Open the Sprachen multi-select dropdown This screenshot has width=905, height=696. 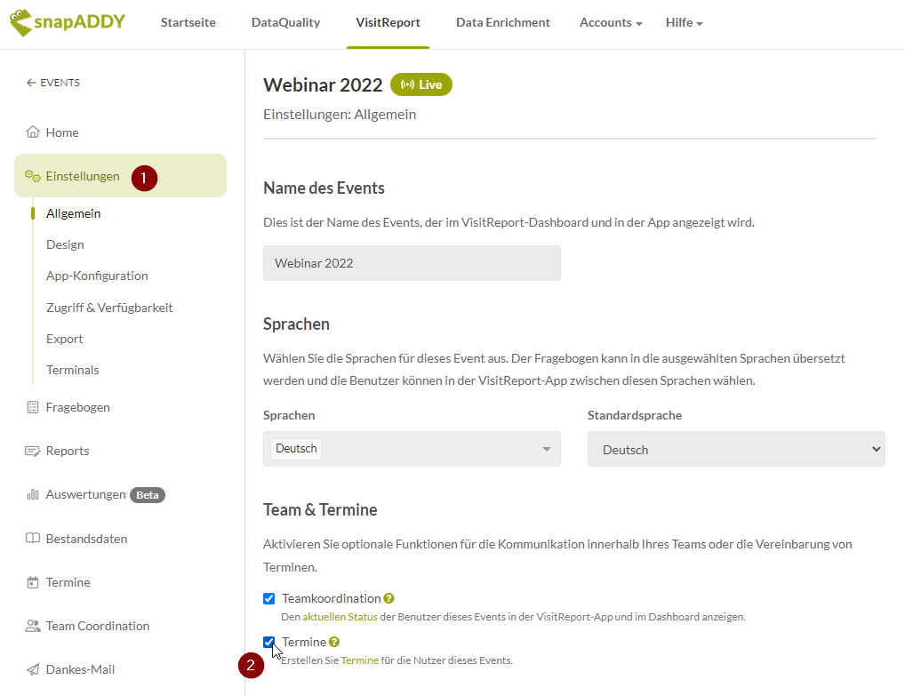412,449
